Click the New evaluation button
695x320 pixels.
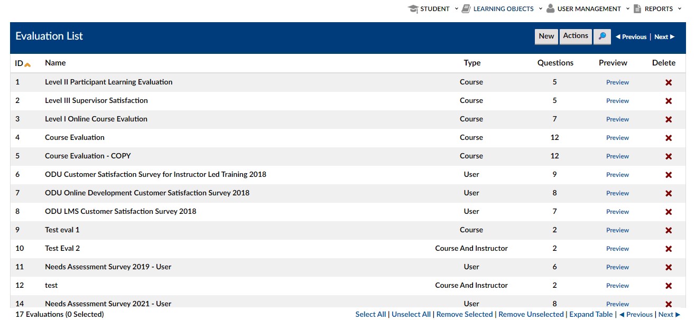[546, 36]
